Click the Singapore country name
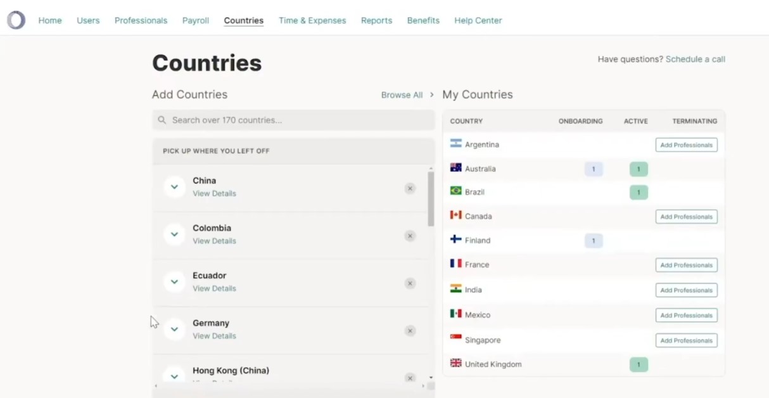Image resolution: width=769 pixels, height=398 pixels. pos(483,340)
